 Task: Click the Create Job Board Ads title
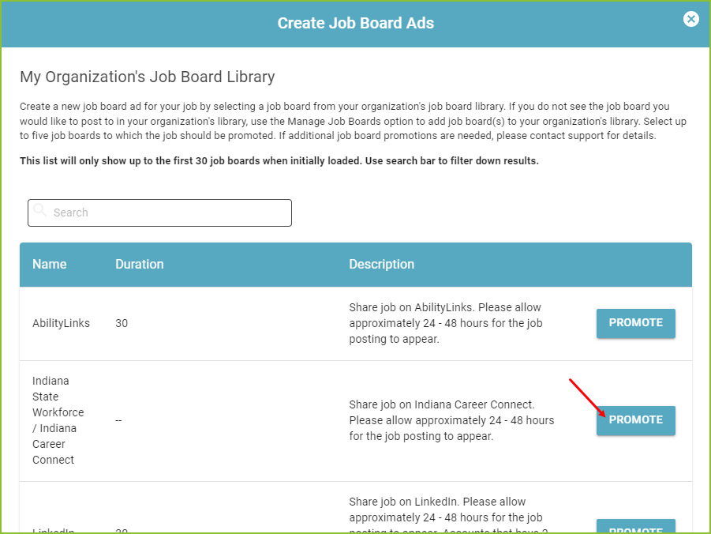[x=355, y=23]
